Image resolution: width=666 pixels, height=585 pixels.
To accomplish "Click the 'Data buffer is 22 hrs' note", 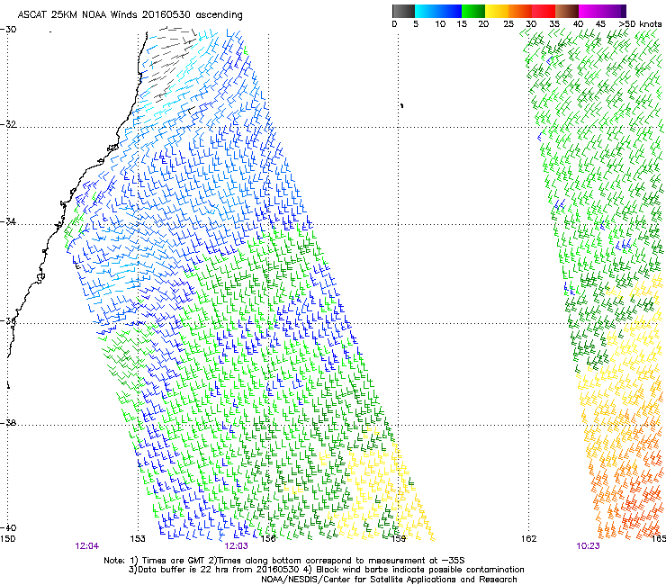I will point(326,570).
